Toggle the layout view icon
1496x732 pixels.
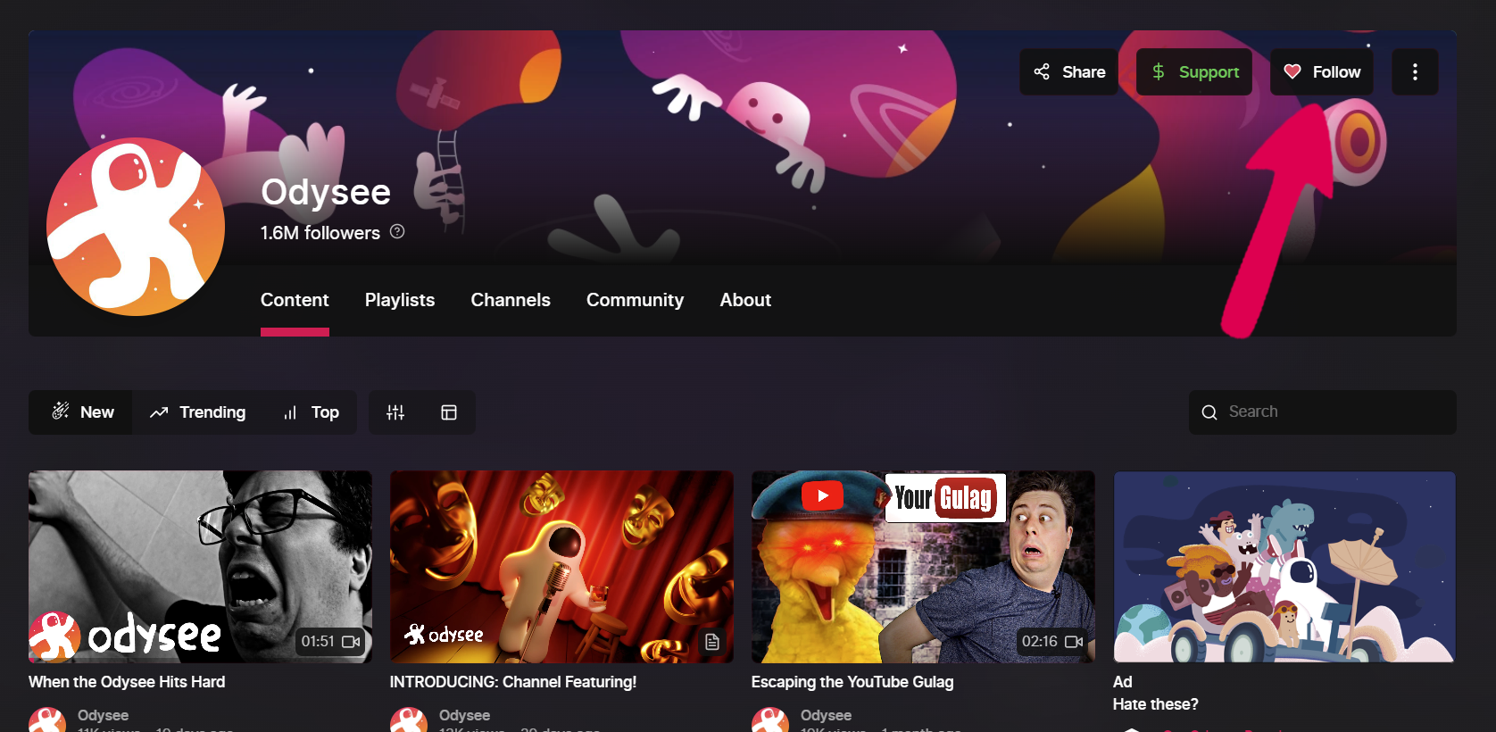click(x=449, y=412)
